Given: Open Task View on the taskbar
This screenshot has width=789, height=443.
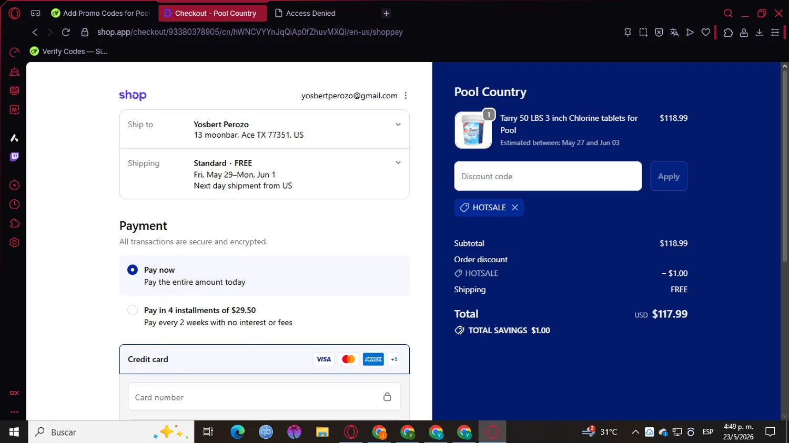Looking at the screenshot, I should pyautogui.click(x=208, y=432).
